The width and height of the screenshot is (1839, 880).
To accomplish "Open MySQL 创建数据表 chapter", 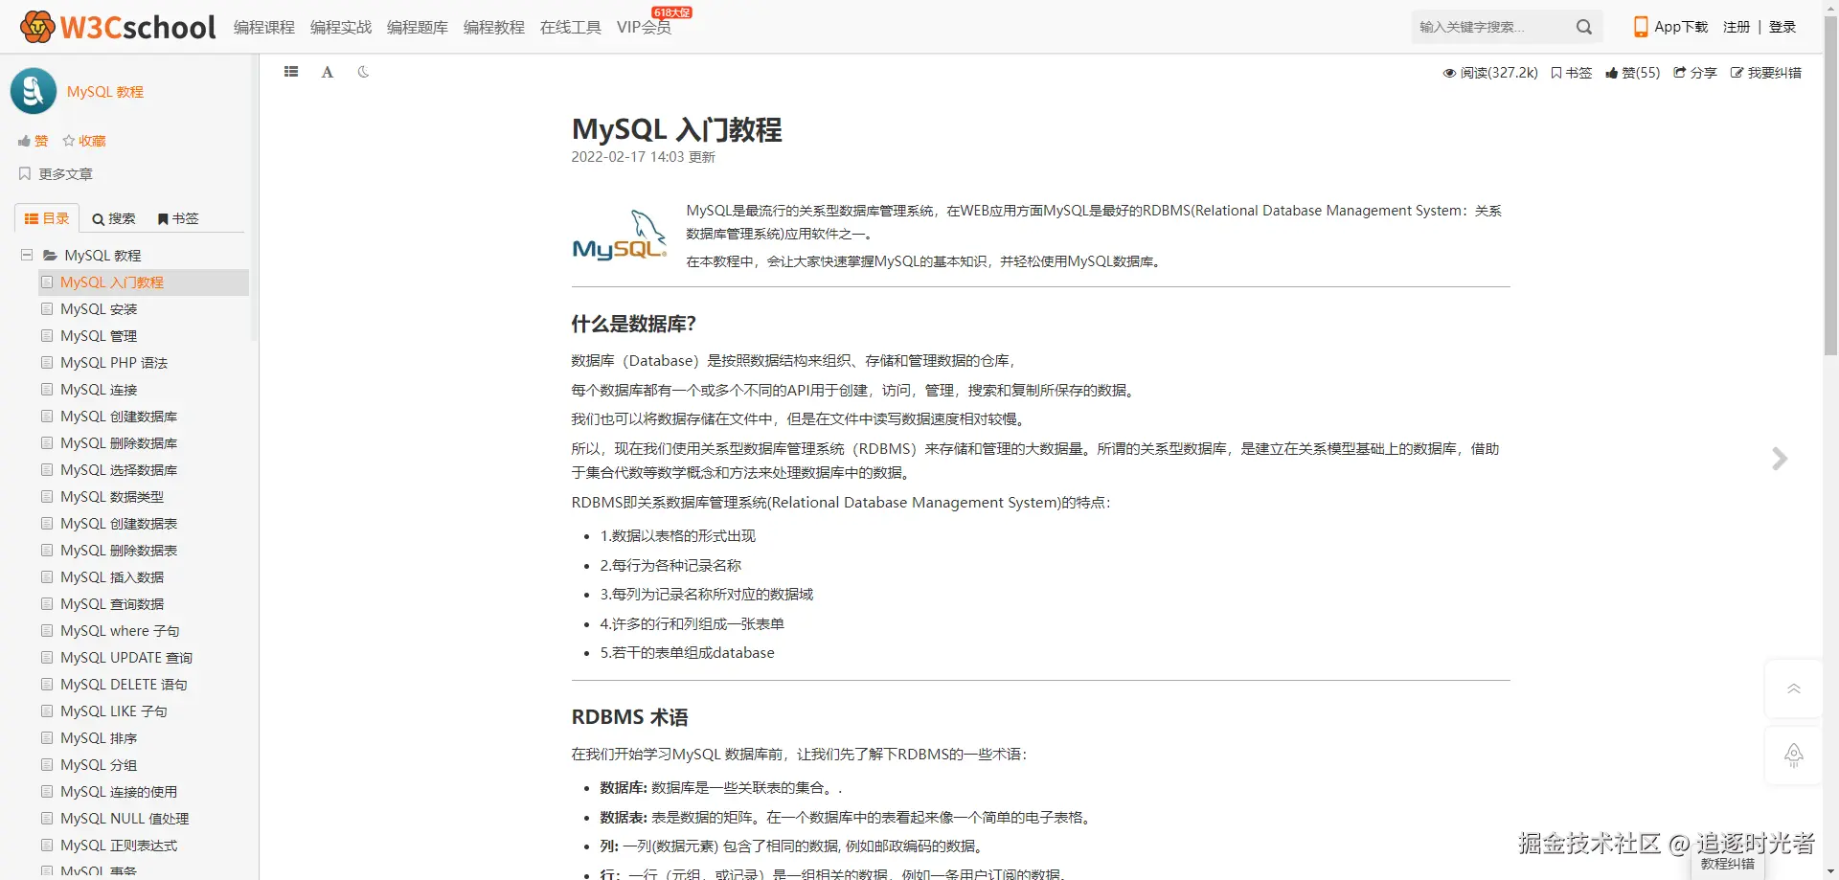I will tap(119, 524).
